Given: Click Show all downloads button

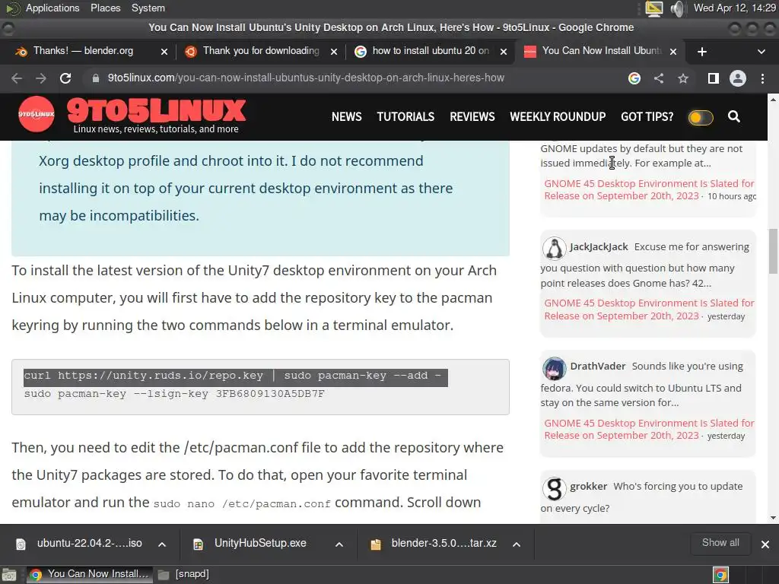Looking at the screenshot, I should tap(720, 543).
